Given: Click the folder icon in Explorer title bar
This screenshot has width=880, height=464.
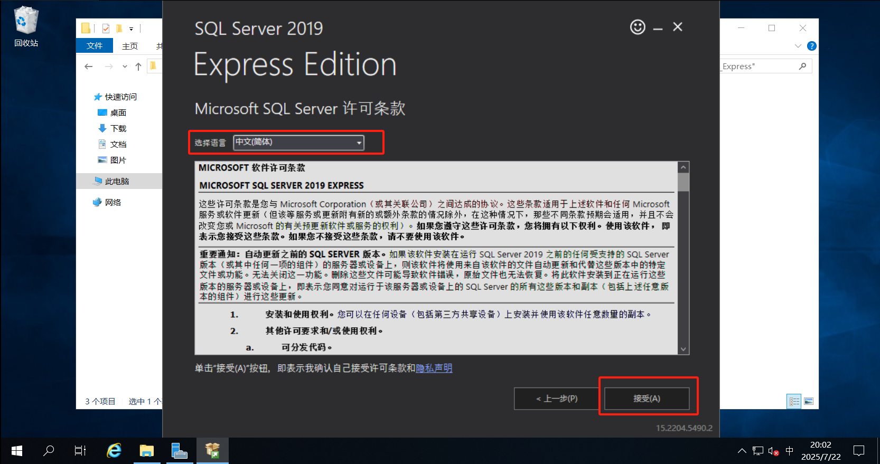Looking at the screenshot, I should [x=86, y=29].
